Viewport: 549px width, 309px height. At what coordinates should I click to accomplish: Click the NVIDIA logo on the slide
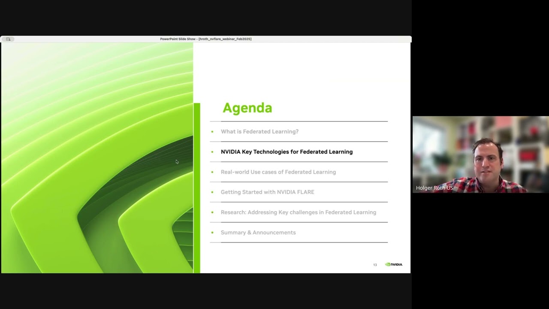(394, 264)
